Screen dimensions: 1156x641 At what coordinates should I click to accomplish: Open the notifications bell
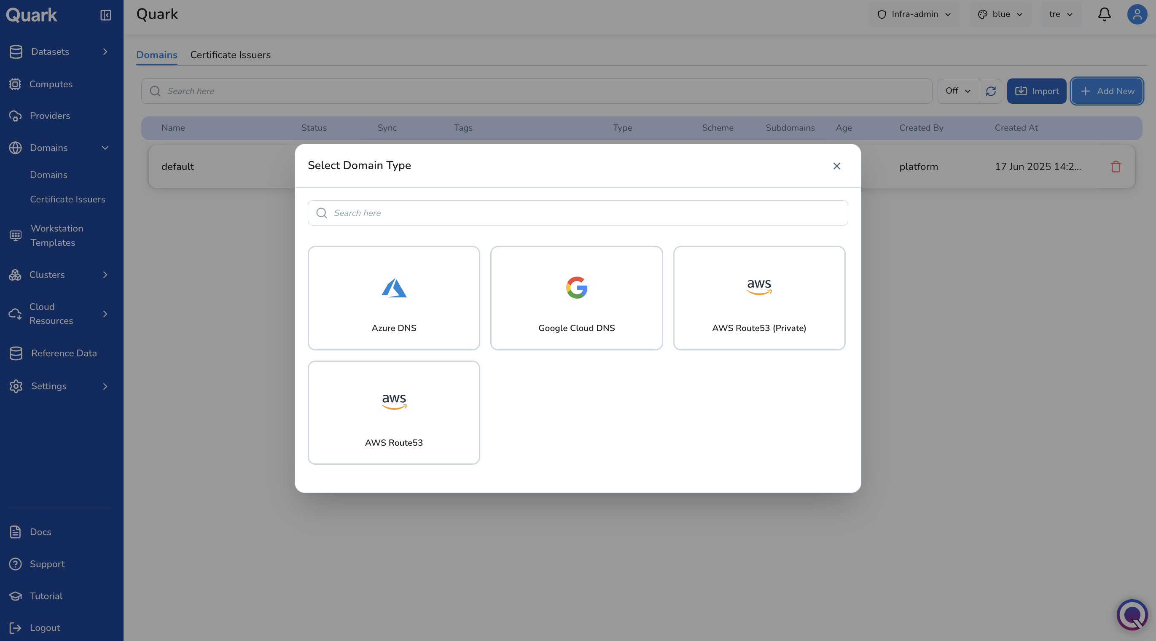pos(1104,14)
